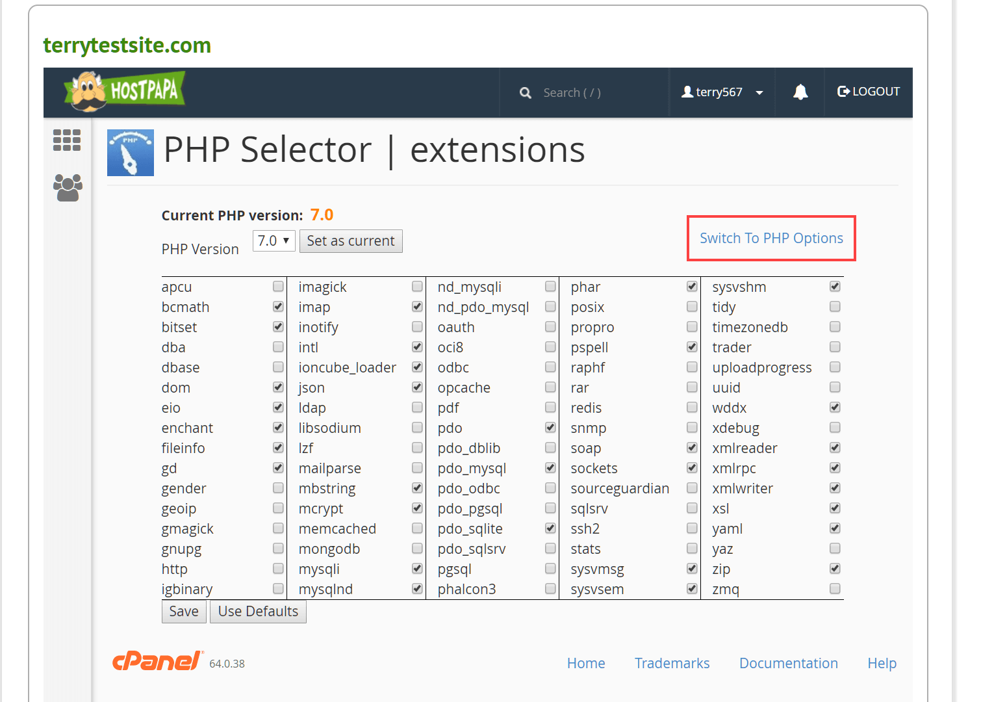Image resolution: width=981 pixels, height=702 pixels.
Task: Click the cPanel logo in footer
Action: pos(158,661)
